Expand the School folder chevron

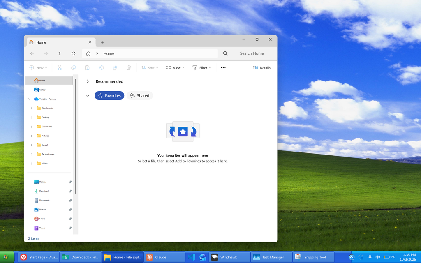[x=31, y=145]
